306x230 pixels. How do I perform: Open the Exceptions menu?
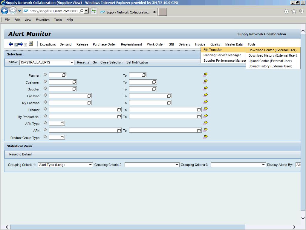coord(48,44)
